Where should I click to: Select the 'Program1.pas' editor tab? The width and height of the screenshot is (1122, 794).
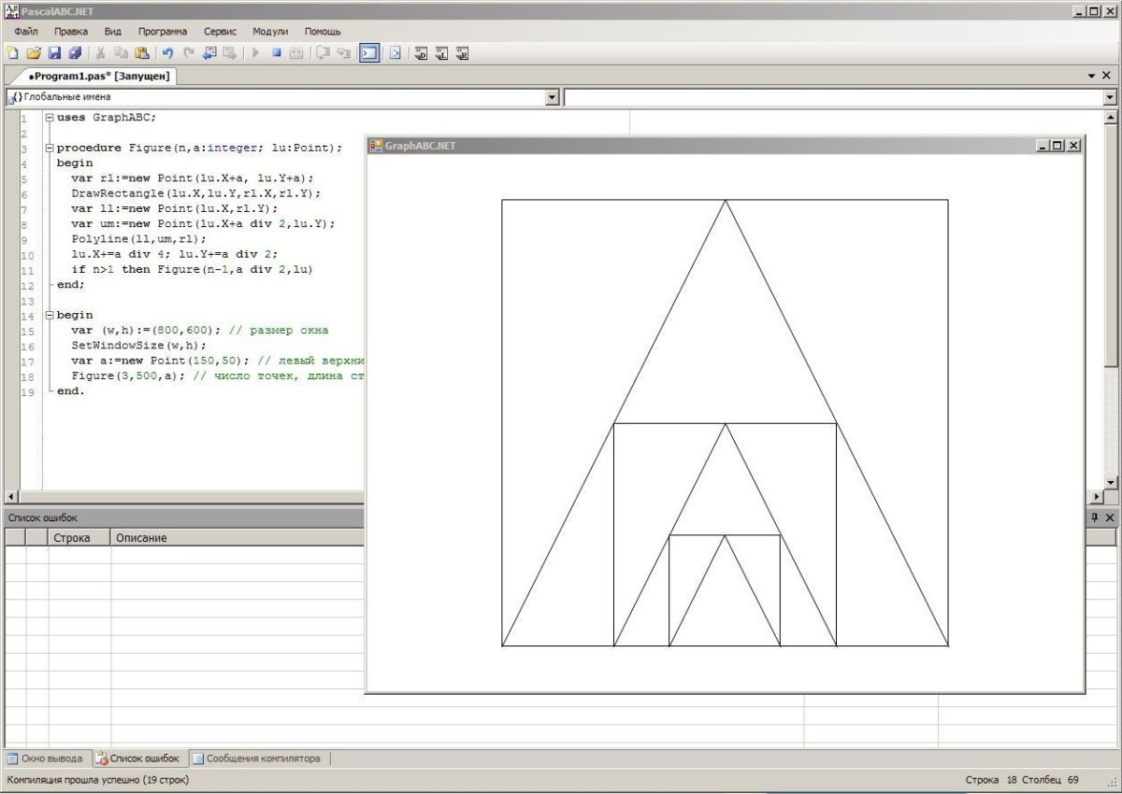98,77
